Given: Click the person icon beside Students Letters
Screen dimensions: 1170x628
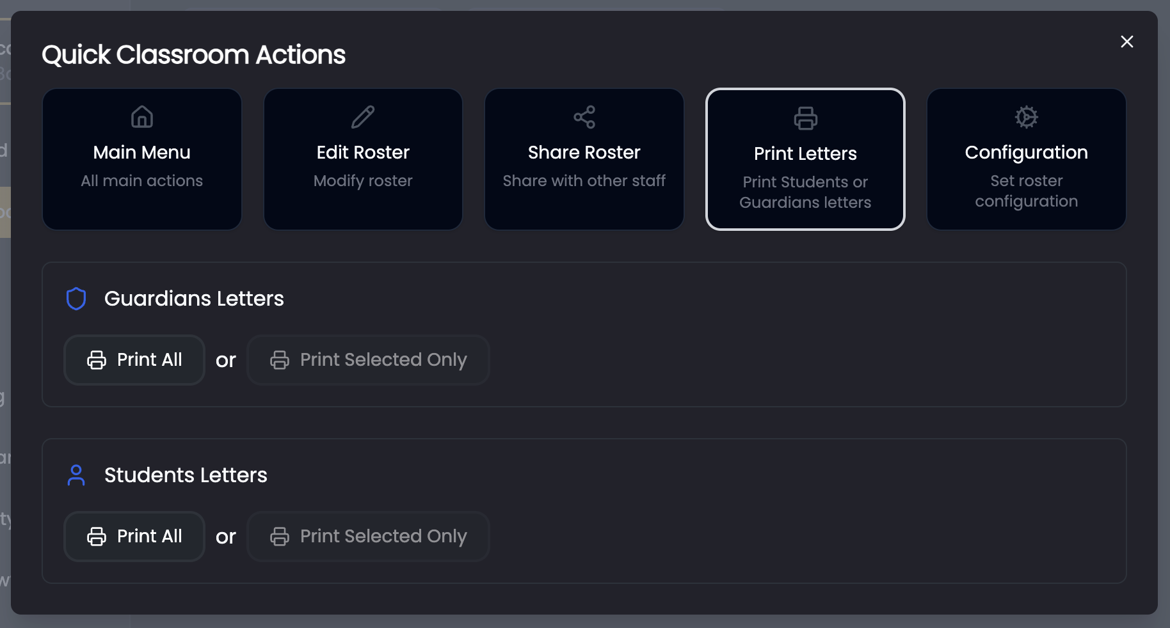Looking at the screenshot, I should point(76,475).
